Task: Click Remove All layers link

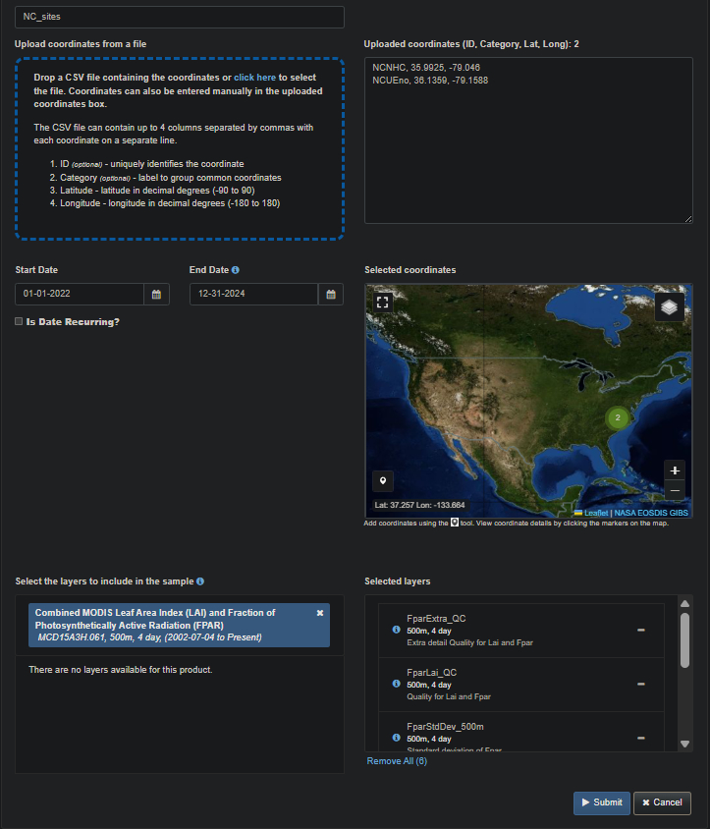Action: click(397, 761)
